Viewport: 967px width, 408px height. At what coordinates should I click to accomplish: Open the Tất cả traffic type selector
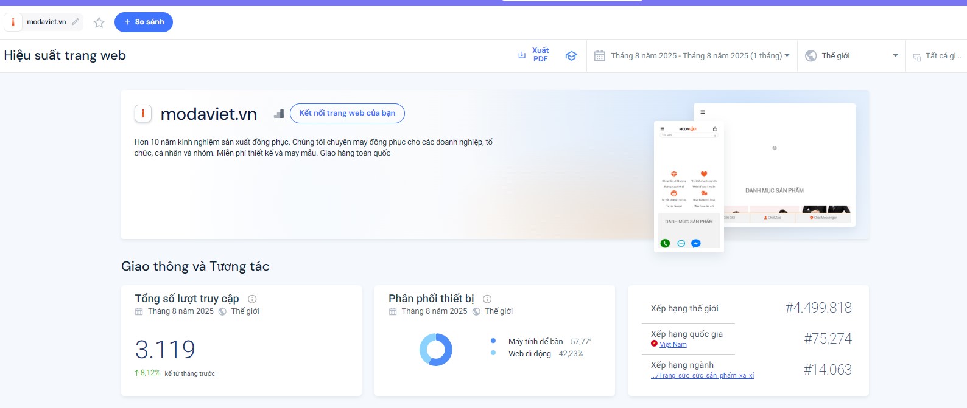click(x=938, y=56)
